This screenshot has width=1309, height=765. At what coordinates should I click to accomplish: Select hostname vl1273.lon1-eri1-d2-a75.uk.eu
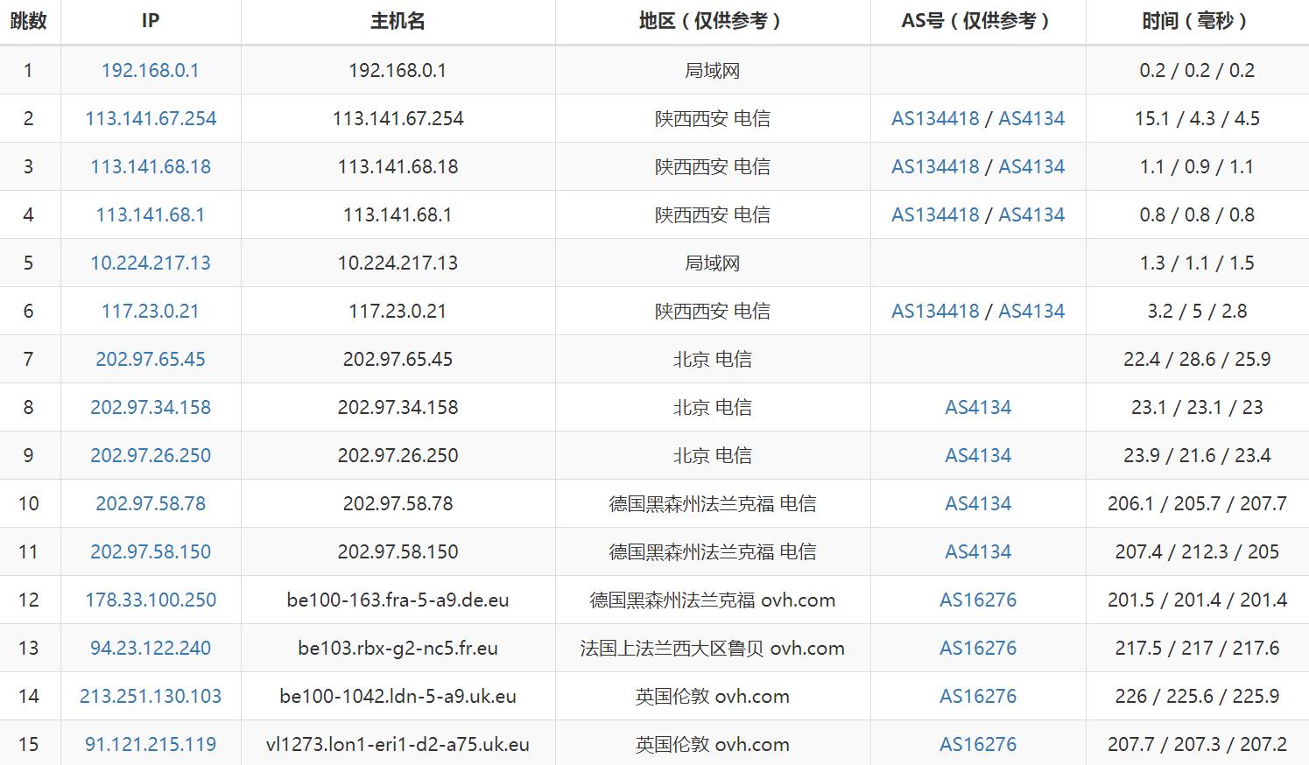pos(398,744)
